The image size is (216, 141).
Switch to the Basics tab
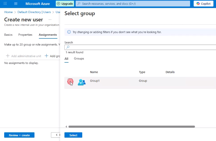pyautogui.click(x=8, y=35)
